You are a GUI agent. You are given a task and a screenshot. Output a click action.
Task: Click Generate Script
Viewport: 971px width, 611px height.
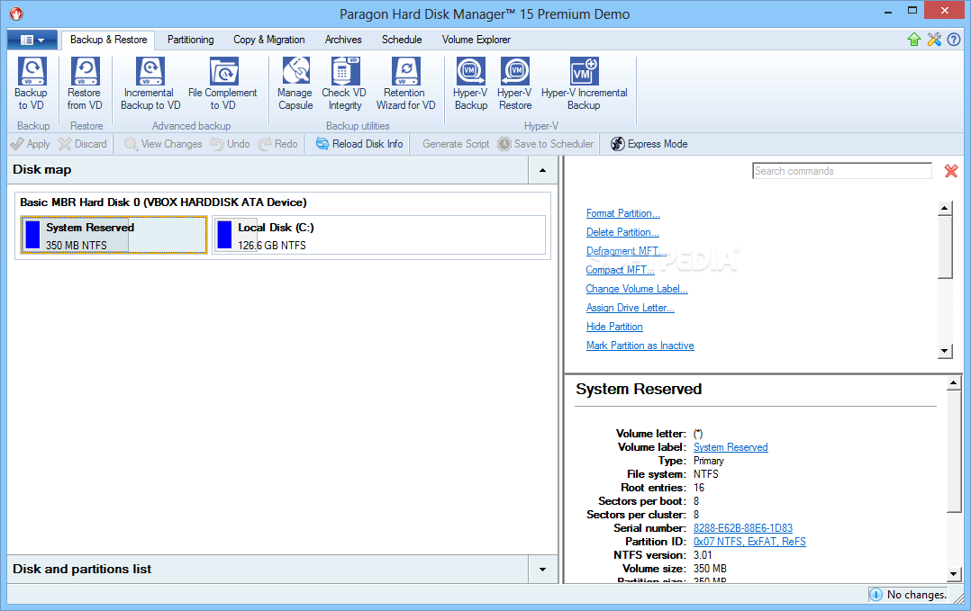coord(456,144)
